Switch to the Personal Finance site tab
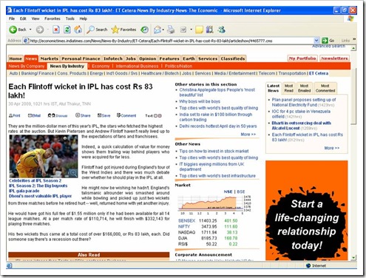Image resolution: width=366 pixels, height=278 pixels. click(x=81, y=58)
